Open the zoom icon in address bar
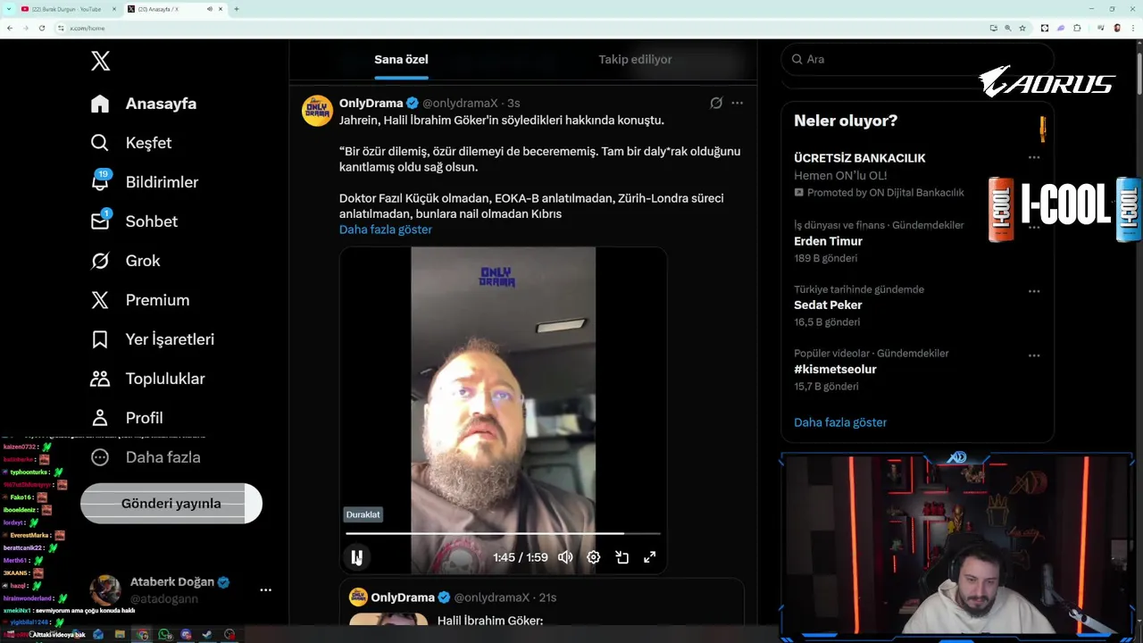Screen dimensions: 1143x643 coord(1008,28)
